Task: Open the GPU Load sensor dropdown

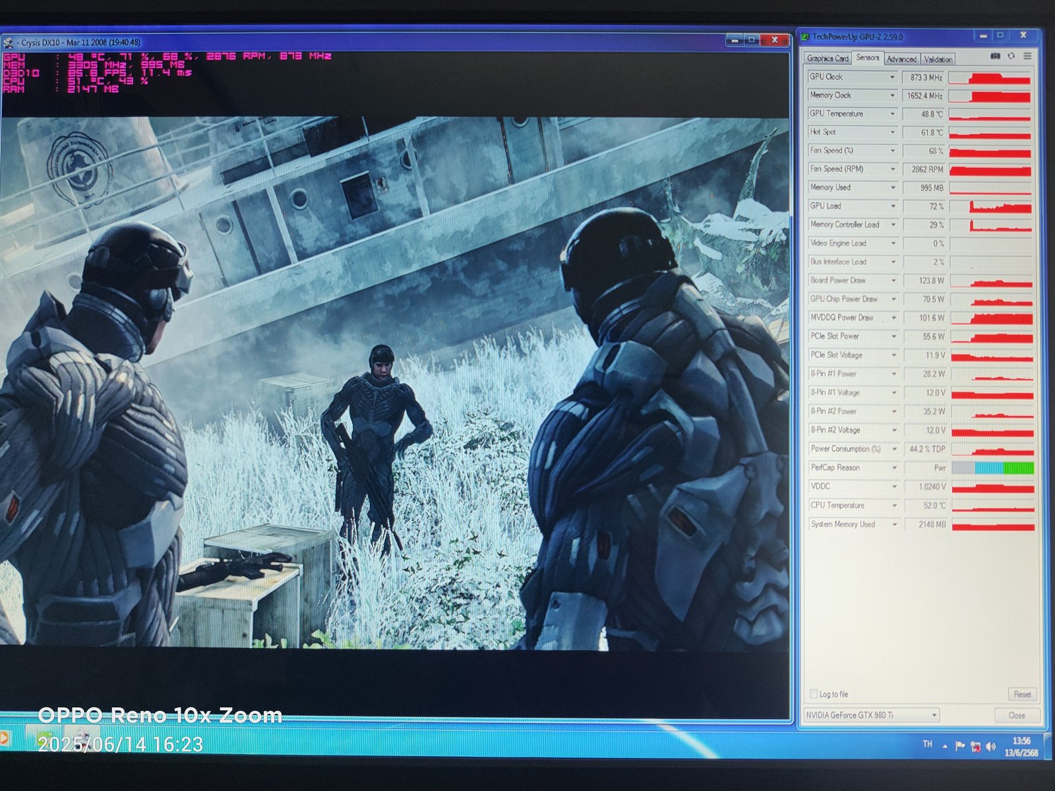Action: point(893,206)
